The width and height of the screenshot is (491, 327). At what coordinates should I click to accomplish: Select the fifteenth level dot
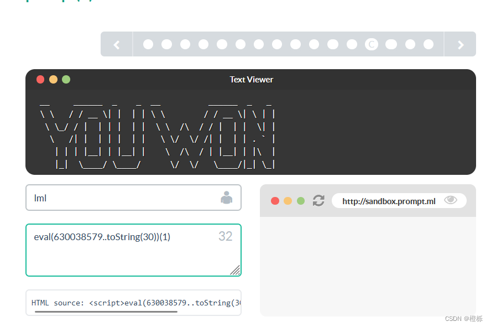pos(410,44)
